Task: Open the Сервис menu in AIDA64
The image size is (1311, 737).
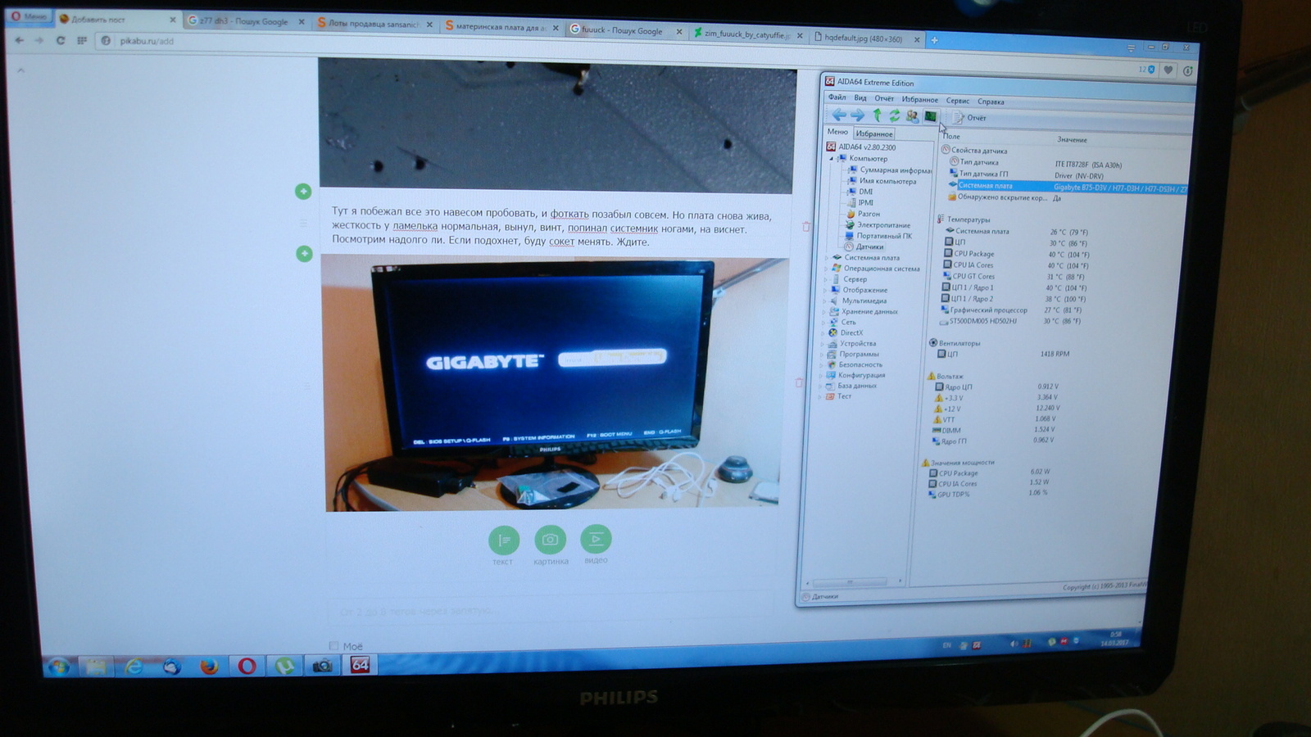Action: coord(957,101)
